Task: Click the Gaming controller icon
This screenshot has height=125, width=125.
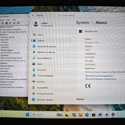Action: point(34,81)
